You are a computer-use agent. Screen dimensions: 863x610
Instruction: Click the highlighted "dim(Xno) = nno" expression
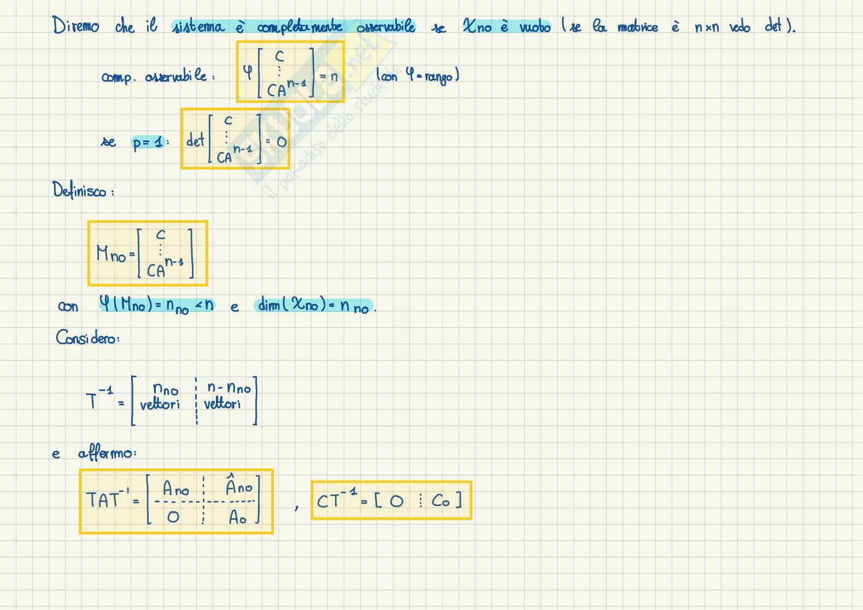tap(314, 306)
